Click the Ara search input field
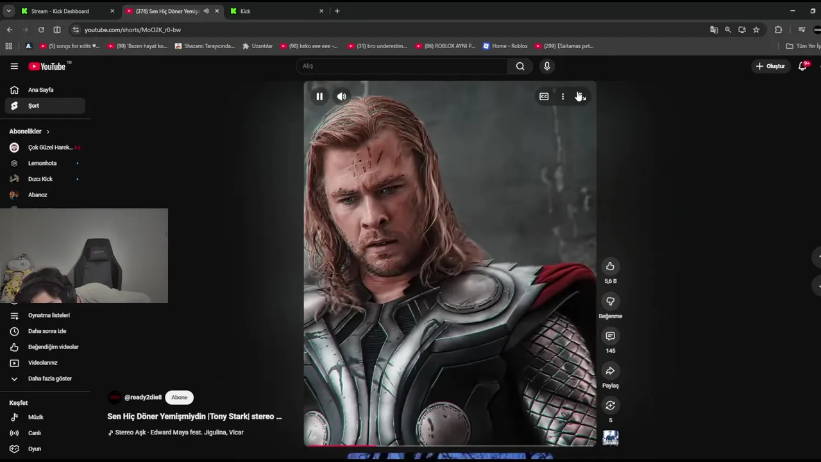The height and width of the screenshot is (462, 821). click(402, 66)
